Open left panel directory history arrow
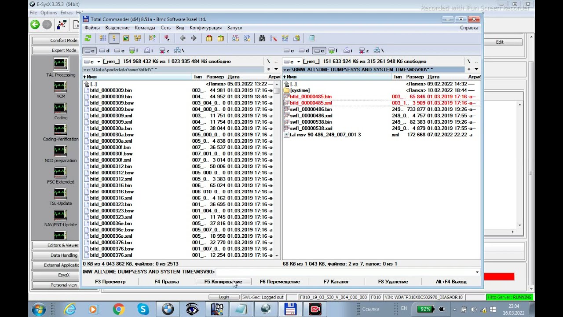Image resolution: width=563 pixels, height=317 pixels. coord(276,69)
